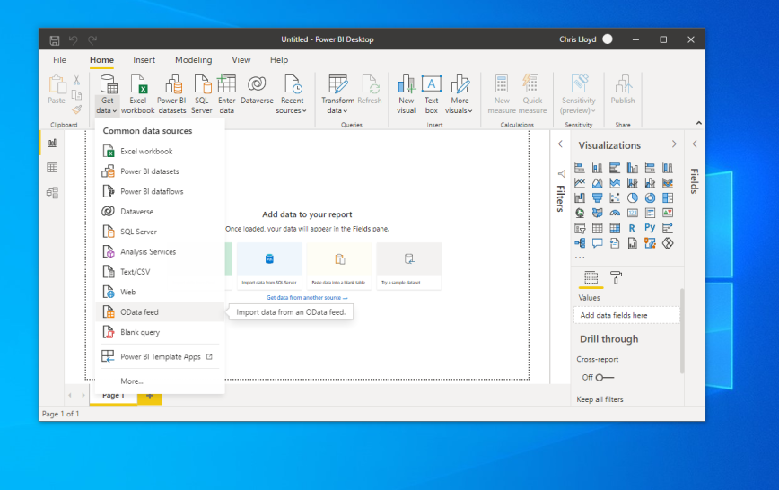Image resolution: width=779 pixels, height=490 pixels.
Task: Select the Key influencers visual
Action: [x=668, y=228]
